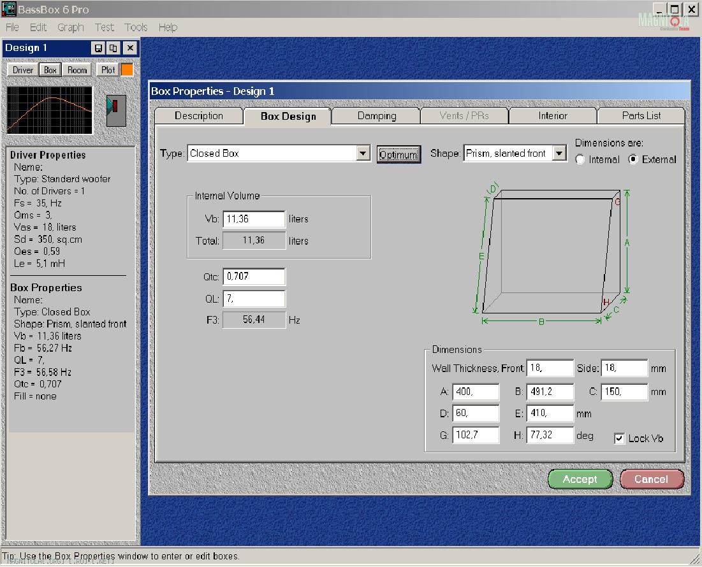Image resolution: width=702 pixels, height=567 pixels.
Task: Click the Box button in Design 1
Action: (x=50, y=69)
